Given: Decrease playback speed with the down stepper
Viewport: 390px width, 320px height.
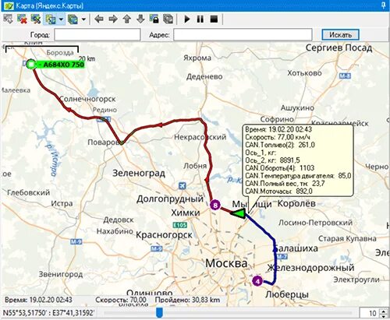Looking at the screenshot, I should 384,316.
